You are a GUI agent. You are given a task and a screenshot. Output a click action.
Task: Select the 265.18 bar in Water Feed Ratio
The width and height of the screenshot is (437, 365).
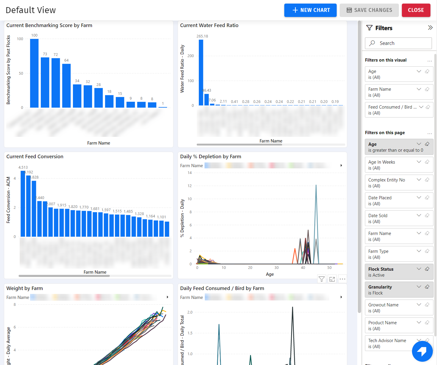pyautogui.click(x=201, y=73)
